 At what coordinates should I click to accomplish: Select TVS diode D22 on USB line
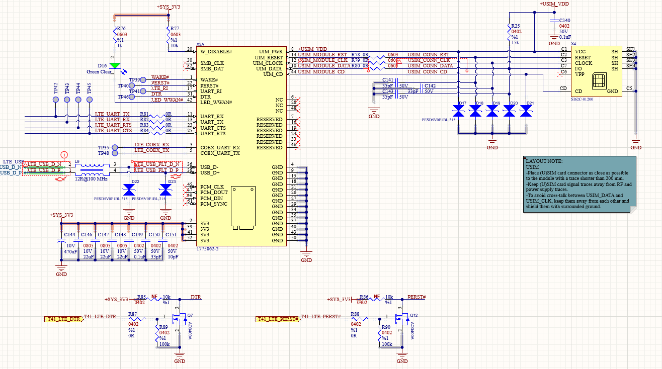click(x=129, y=190)
